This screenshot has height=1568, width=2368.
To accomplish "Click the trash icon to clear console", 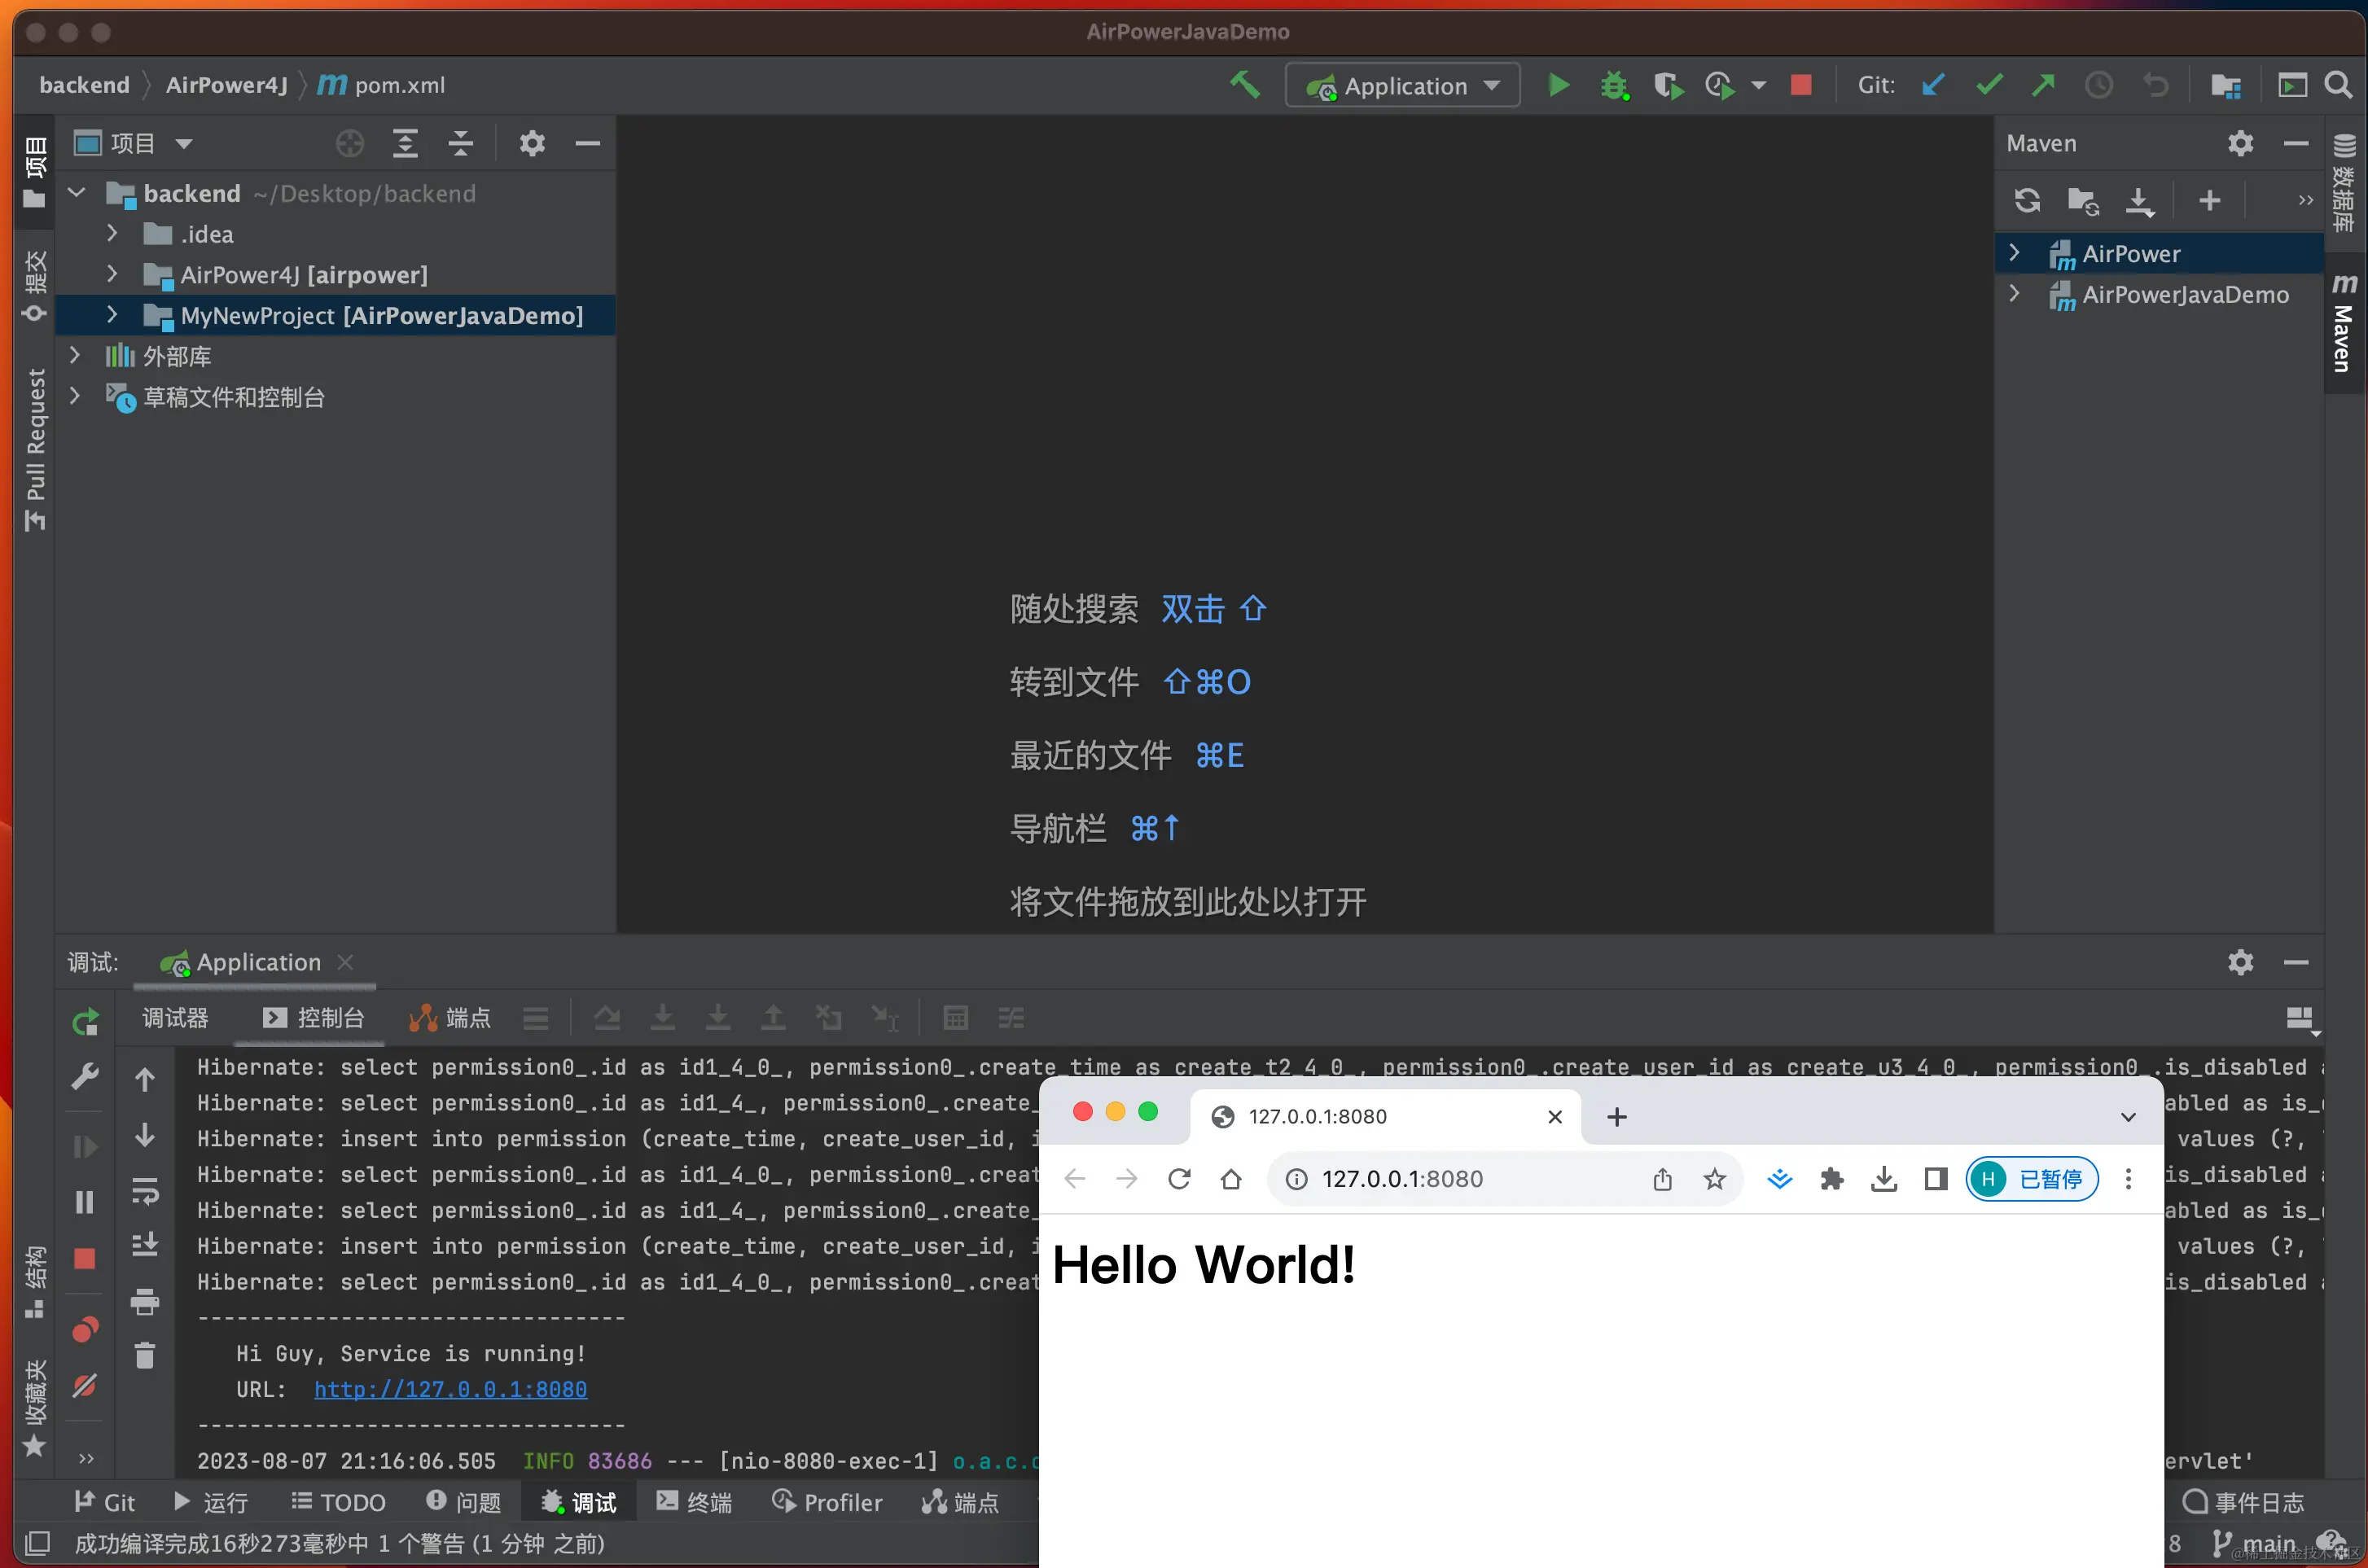I will [x=145, y=1356].
